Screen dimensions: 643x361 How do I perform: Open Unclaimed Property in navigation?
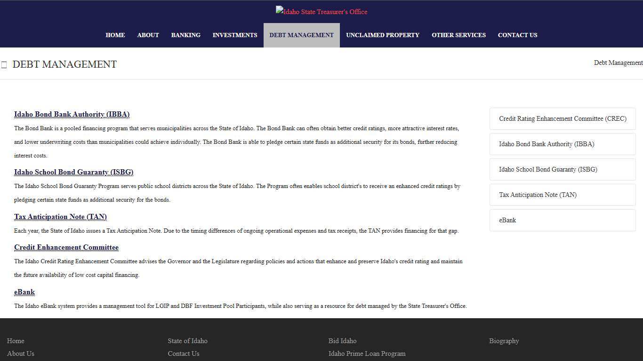[x=382, y=35]
